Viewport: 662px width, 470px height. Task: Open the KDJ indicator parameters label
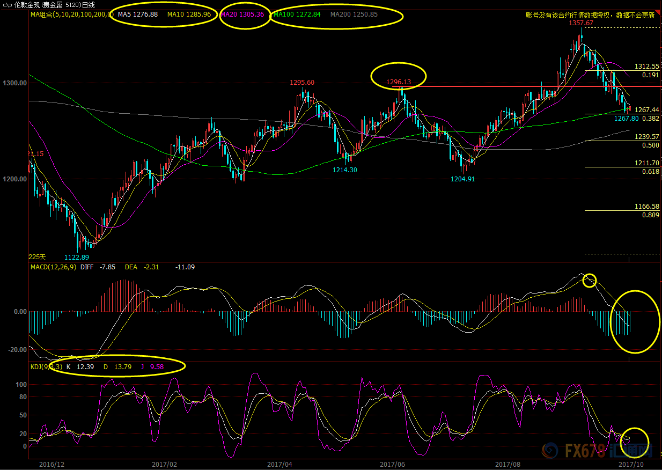pos(46,366)
